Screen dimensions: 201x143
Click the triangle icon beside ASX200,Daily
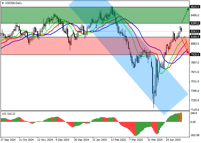(2, 3)
